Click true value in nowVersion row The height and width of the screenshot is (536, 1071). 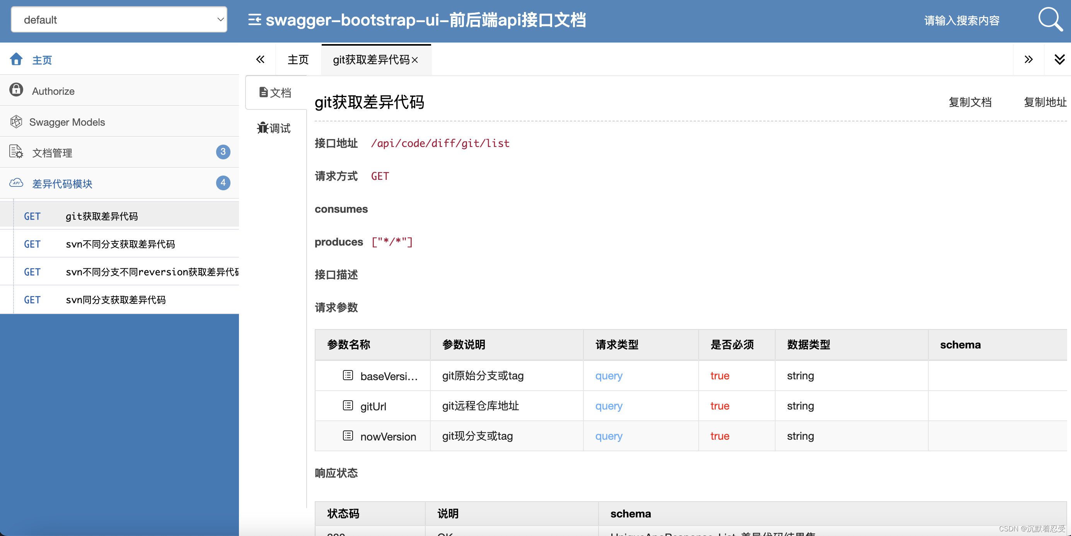click(720, 436)
